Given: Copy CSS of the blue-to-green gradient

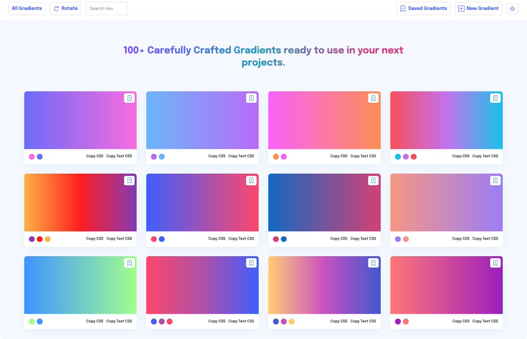Looking at the screenshot, I should tap(95, 321).
